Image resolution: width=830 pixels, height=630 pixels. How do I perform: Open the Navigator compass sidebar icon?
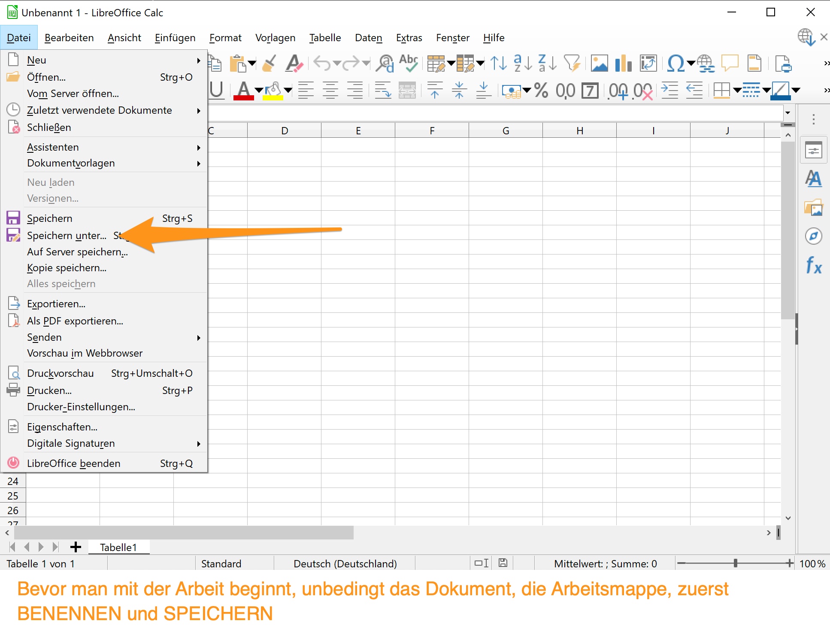(x=813, y=236)
